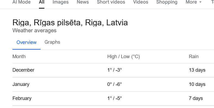Viewport: 214px width, 108px height.
Task: Select the February month row label
Action: 22,98
